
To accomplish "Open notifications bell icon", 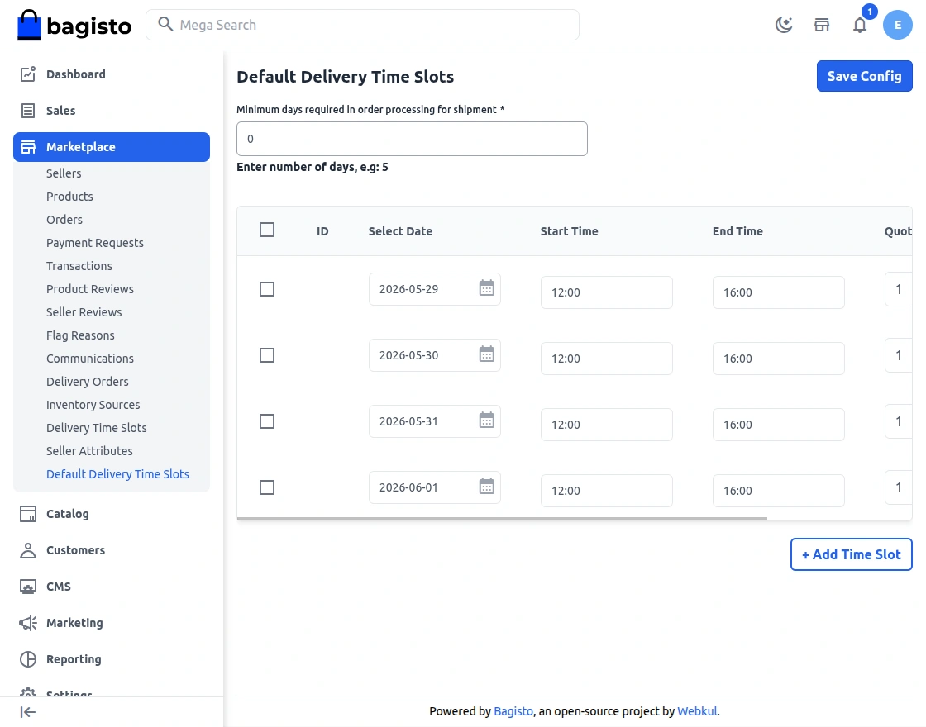I will point(860,25).
